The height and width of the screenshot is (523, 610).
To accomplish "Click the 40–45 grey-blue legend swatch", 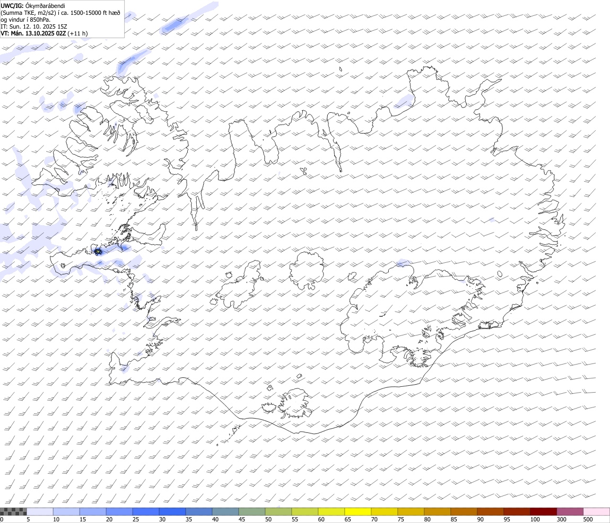I will coord(225,511).
